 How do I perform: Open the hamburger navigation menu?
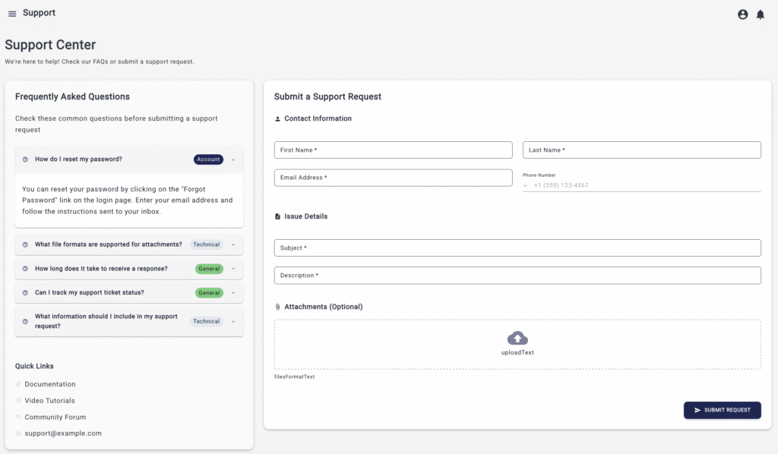pyautogui.click(x=12, y=14)
